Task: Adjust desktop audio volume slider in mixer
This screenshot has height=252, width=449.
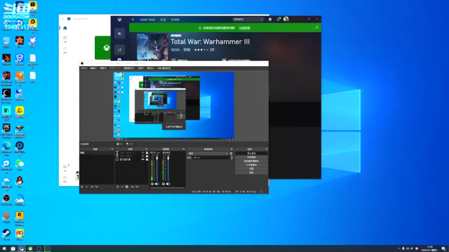Action: click(x=168, y=169)
